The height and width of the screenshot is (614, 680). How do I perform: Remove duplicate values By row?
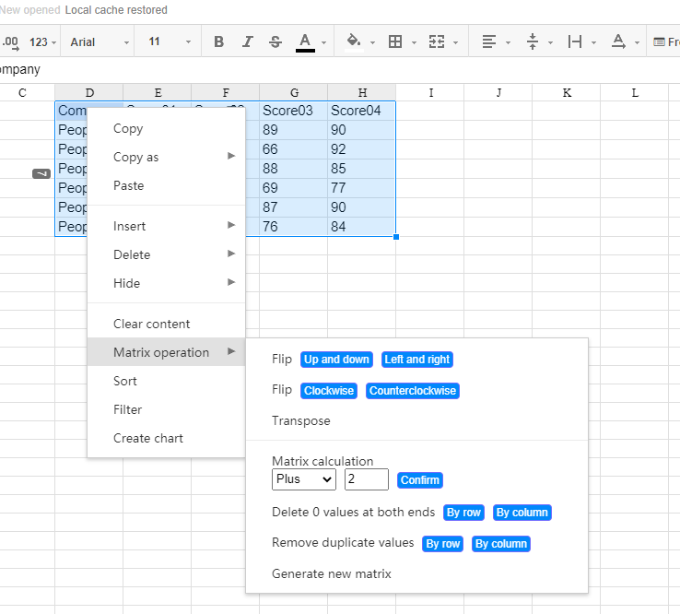(443, 544)
